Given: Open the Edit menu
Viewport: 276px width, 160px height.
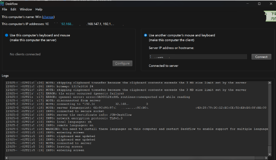Looking at the screenshot, I should point(13,9).
